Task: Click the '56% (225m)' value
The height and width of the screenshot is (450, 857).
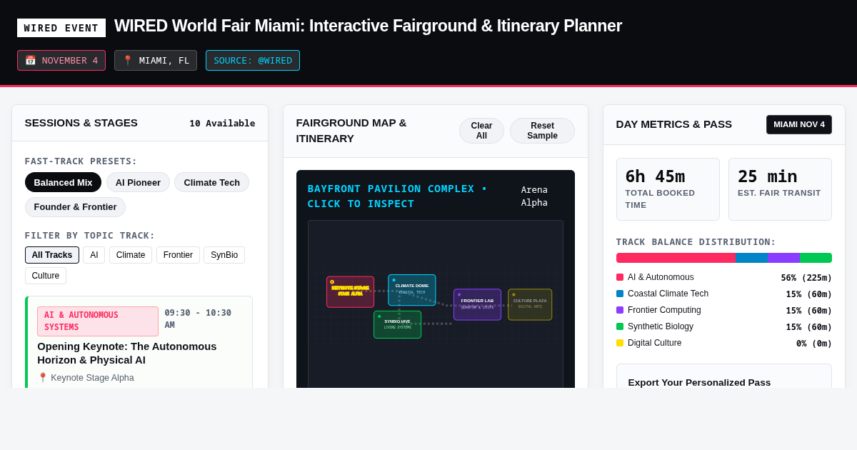Action: pos(806,278)
